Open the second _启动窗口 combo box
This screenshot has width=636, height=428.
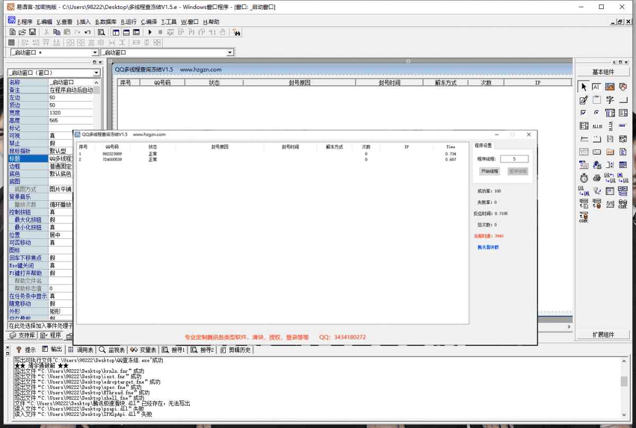tap(229, 52)
